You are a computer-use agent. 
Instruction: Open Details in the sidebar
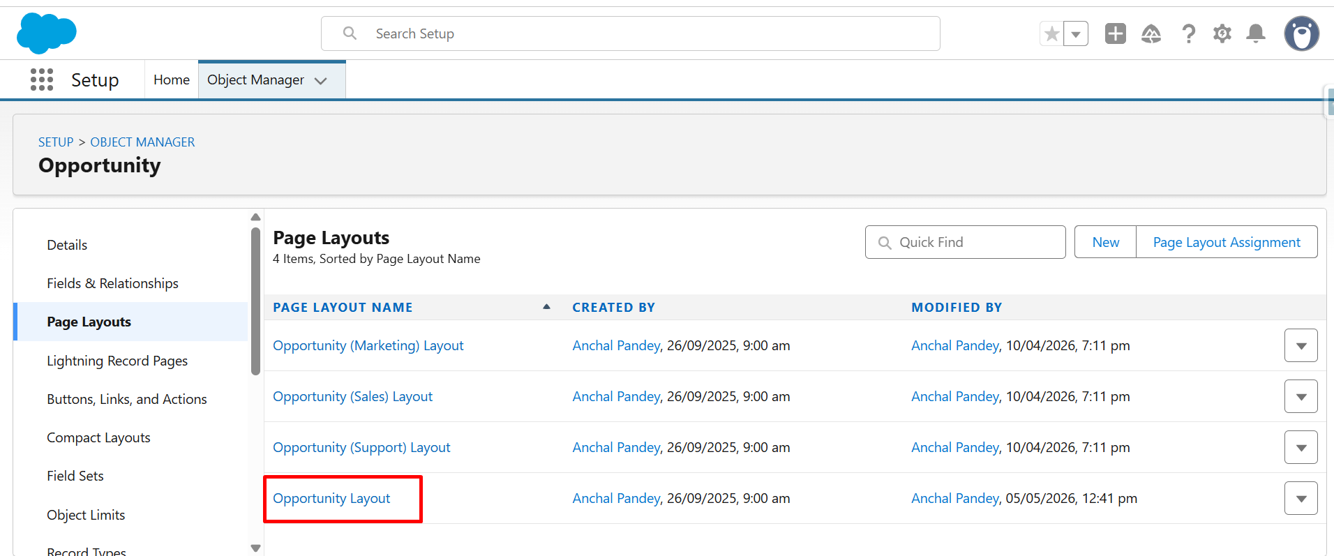[x=67, y=245]
